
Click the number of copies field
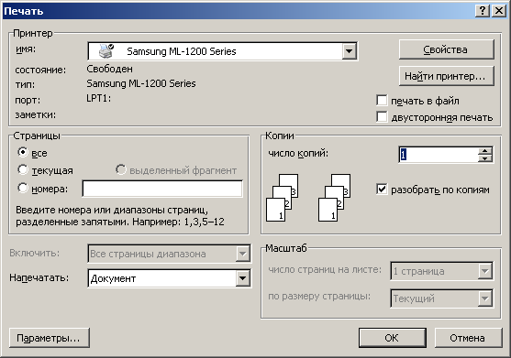(439, 155)
